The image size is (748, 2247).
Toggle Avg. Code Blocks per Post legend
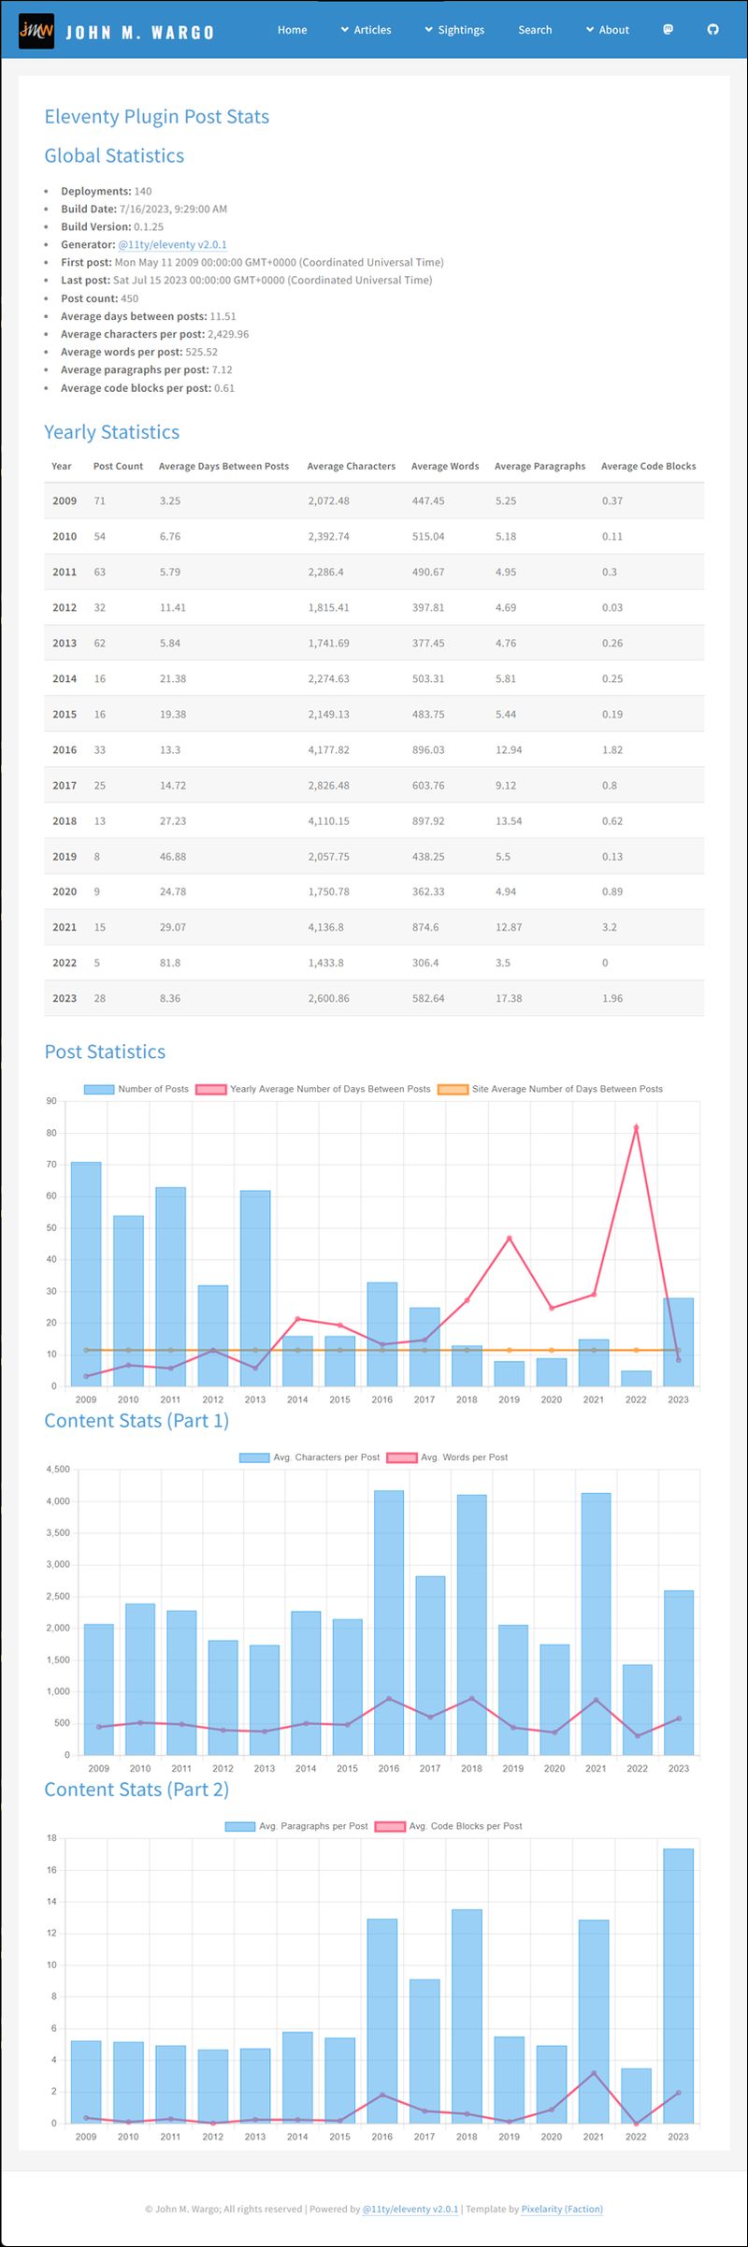click(x=449, y=1826)
